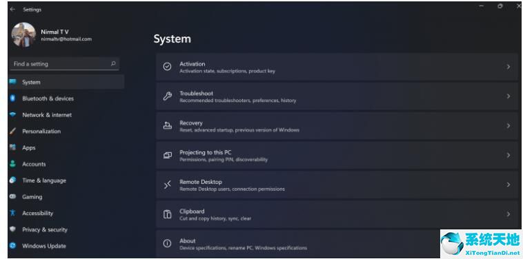Click the magnifier search icon

[x=113, y=63]
